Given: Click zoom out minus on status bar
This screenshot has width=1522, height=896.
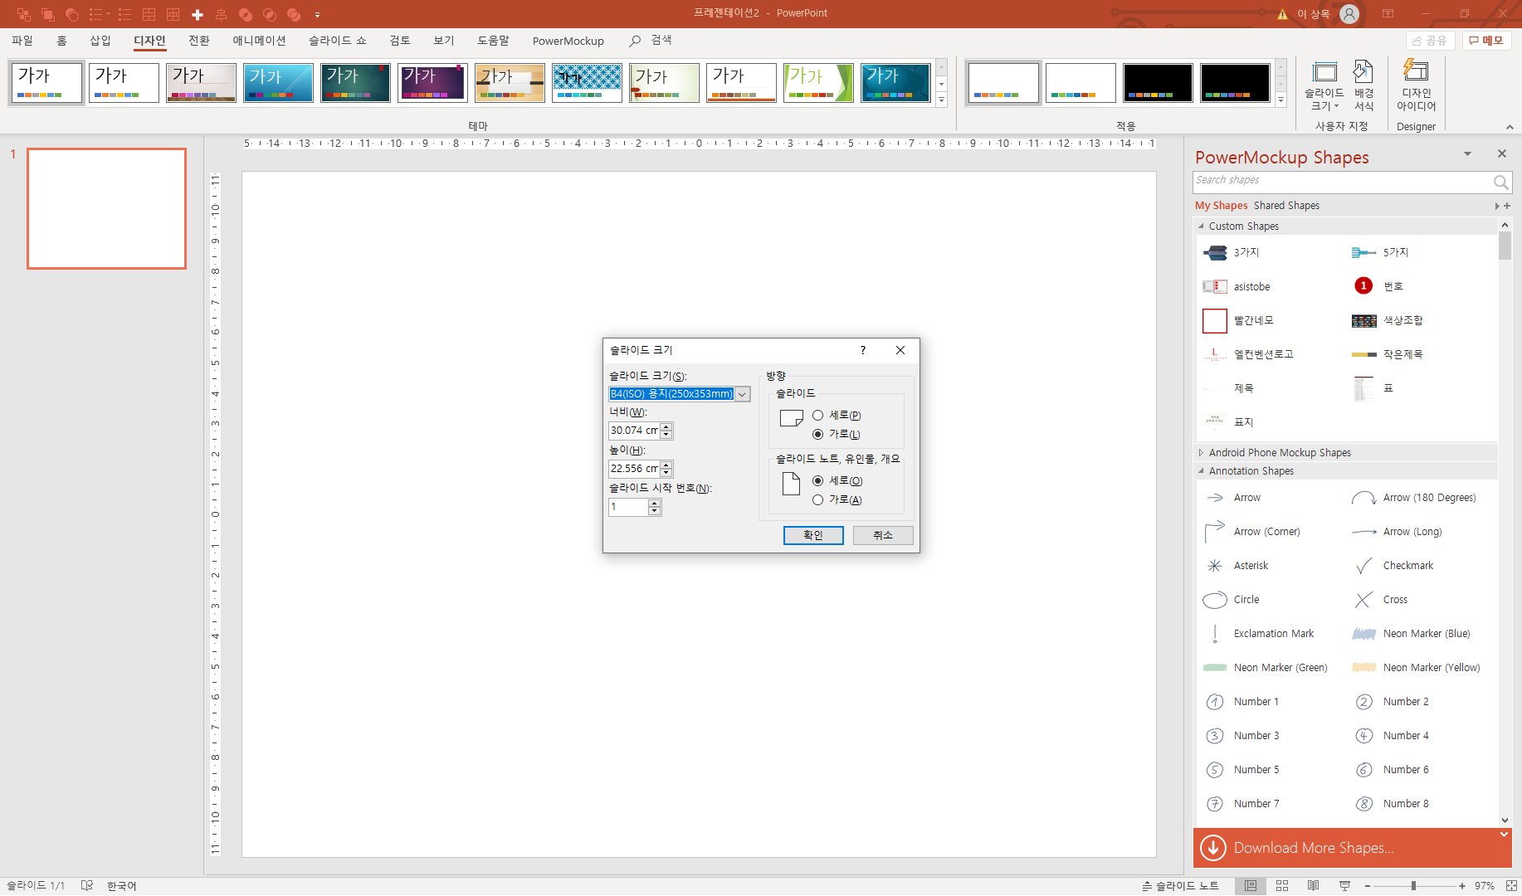Looking at the screenshot, I should click(x=1368, y=886).
